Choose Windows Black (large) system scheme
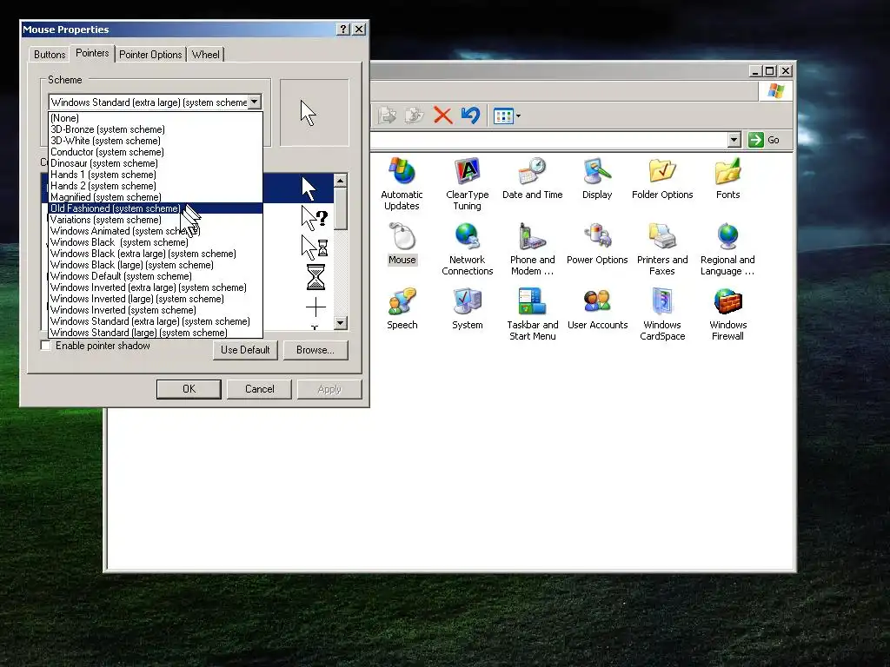 click(x=155, y=265)
